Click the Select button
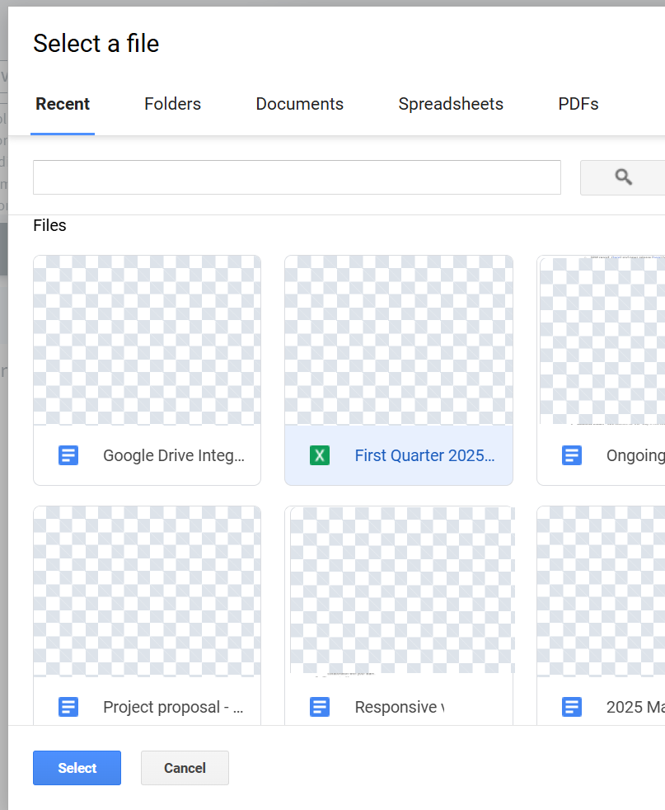This screenshot has width=665, height=810. click(77, 768)
